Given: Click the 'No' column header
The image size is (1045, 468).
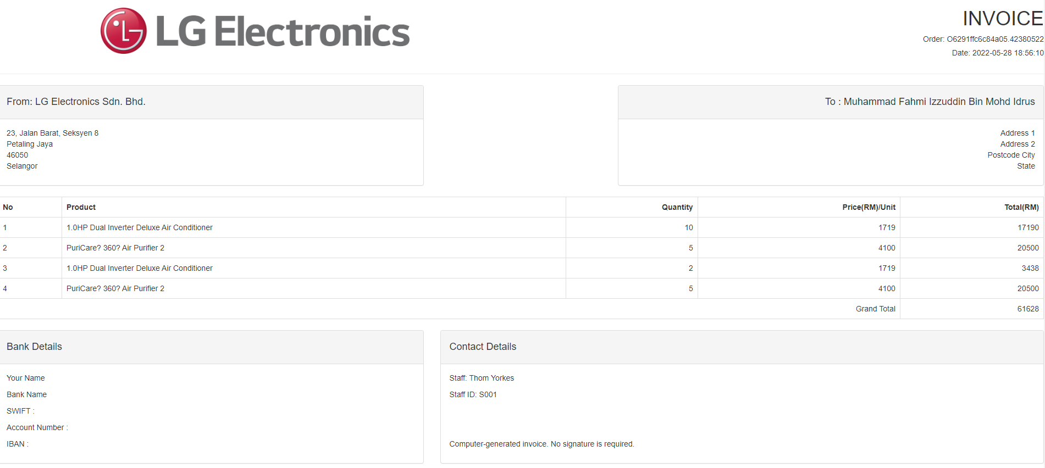Looking at the screenshot, I should pyautogui.click(x=8, y=207).
